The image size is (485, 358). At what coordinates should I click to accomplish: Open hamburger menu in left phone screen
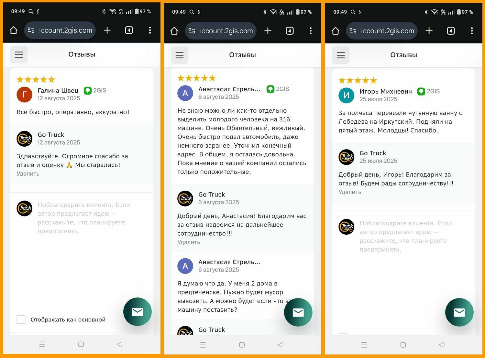tap(19, 54)
